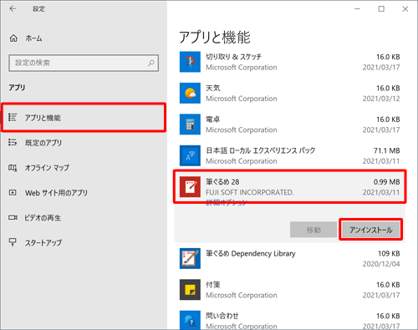Click the 71.1 MB size value

point(386,150)
